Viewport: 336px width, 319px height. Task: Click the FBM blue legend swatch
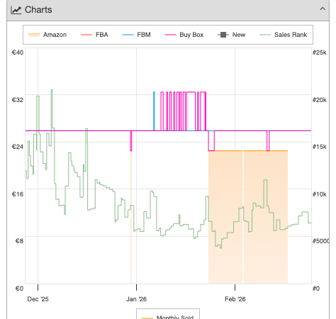128,35
